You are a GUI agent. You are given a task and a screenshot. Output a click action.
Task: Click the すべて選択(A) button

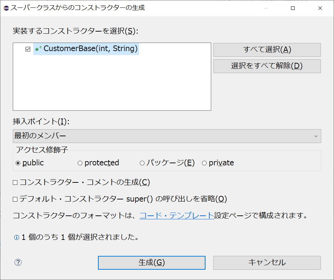coord(267,50)
